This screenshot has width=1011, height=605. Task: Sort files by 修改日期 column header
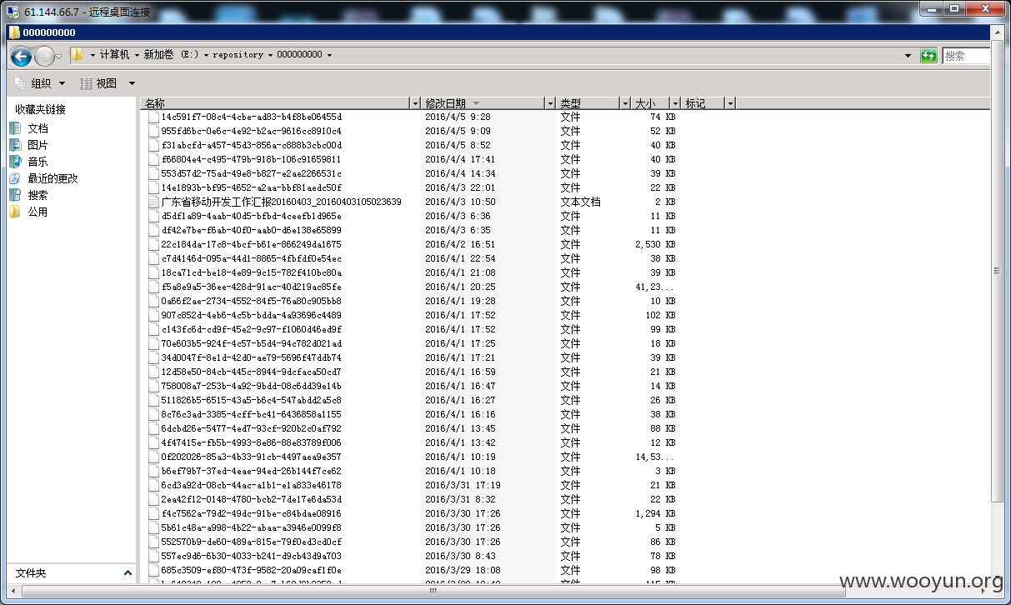click(483, 103)
